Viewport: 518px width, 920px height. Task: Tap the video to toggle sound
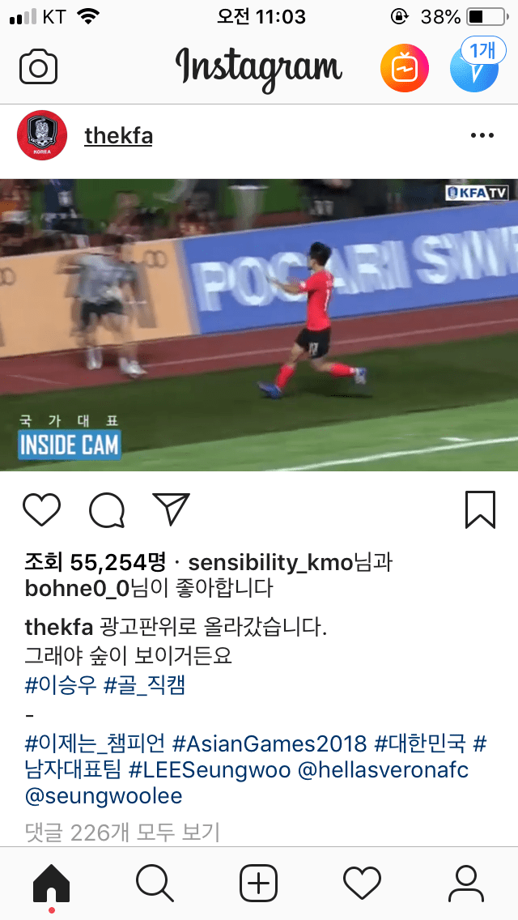pos(259,325)
